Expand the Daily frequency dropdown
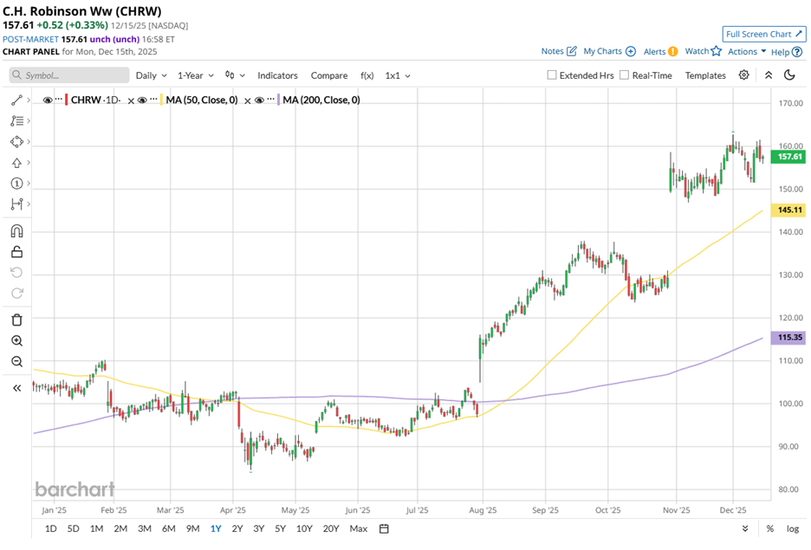The image size is (811, 550). (x=151, y=75)
